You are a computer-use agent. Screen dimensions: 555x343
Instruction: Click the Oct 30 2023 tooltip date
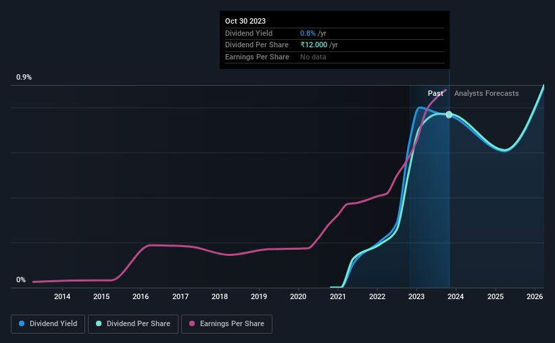click(245, 21)
